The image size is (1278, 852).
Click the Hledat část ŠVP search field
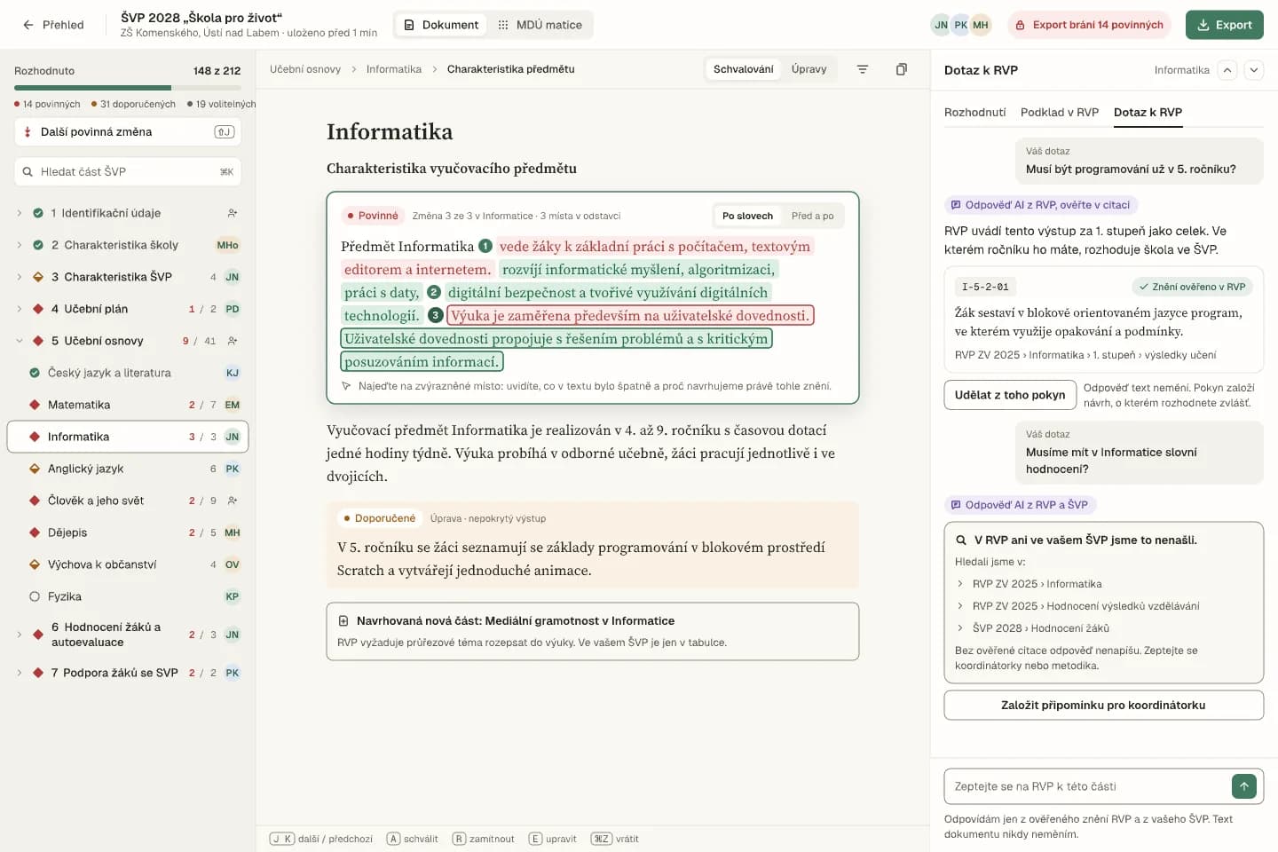[x=128, y=171]
